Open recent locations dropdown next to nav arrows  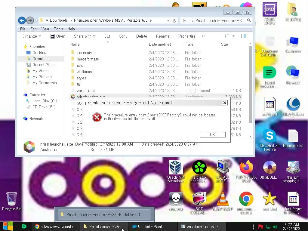pos(36,20)
